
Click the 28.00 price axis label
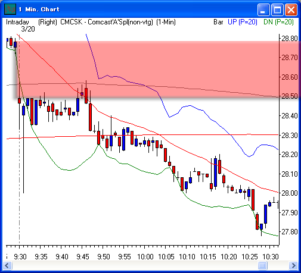click(290, 193)
